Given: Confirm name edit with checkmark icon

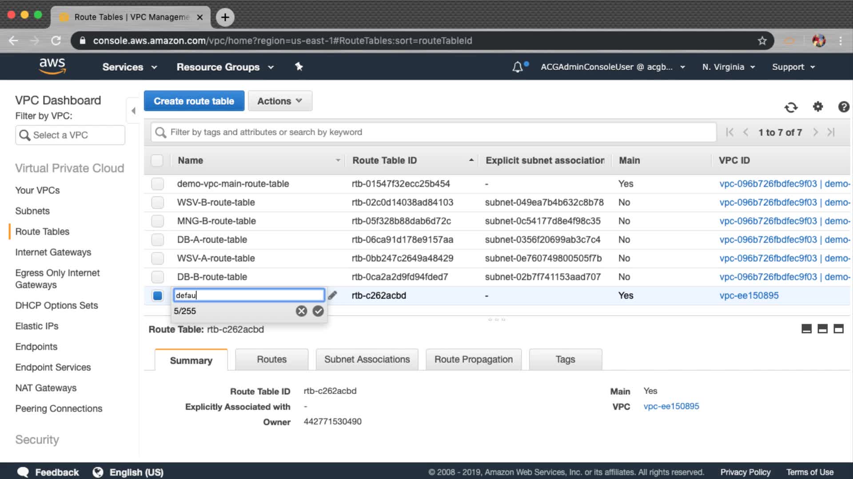Looking at the screenshot, I should coord(318,311).
